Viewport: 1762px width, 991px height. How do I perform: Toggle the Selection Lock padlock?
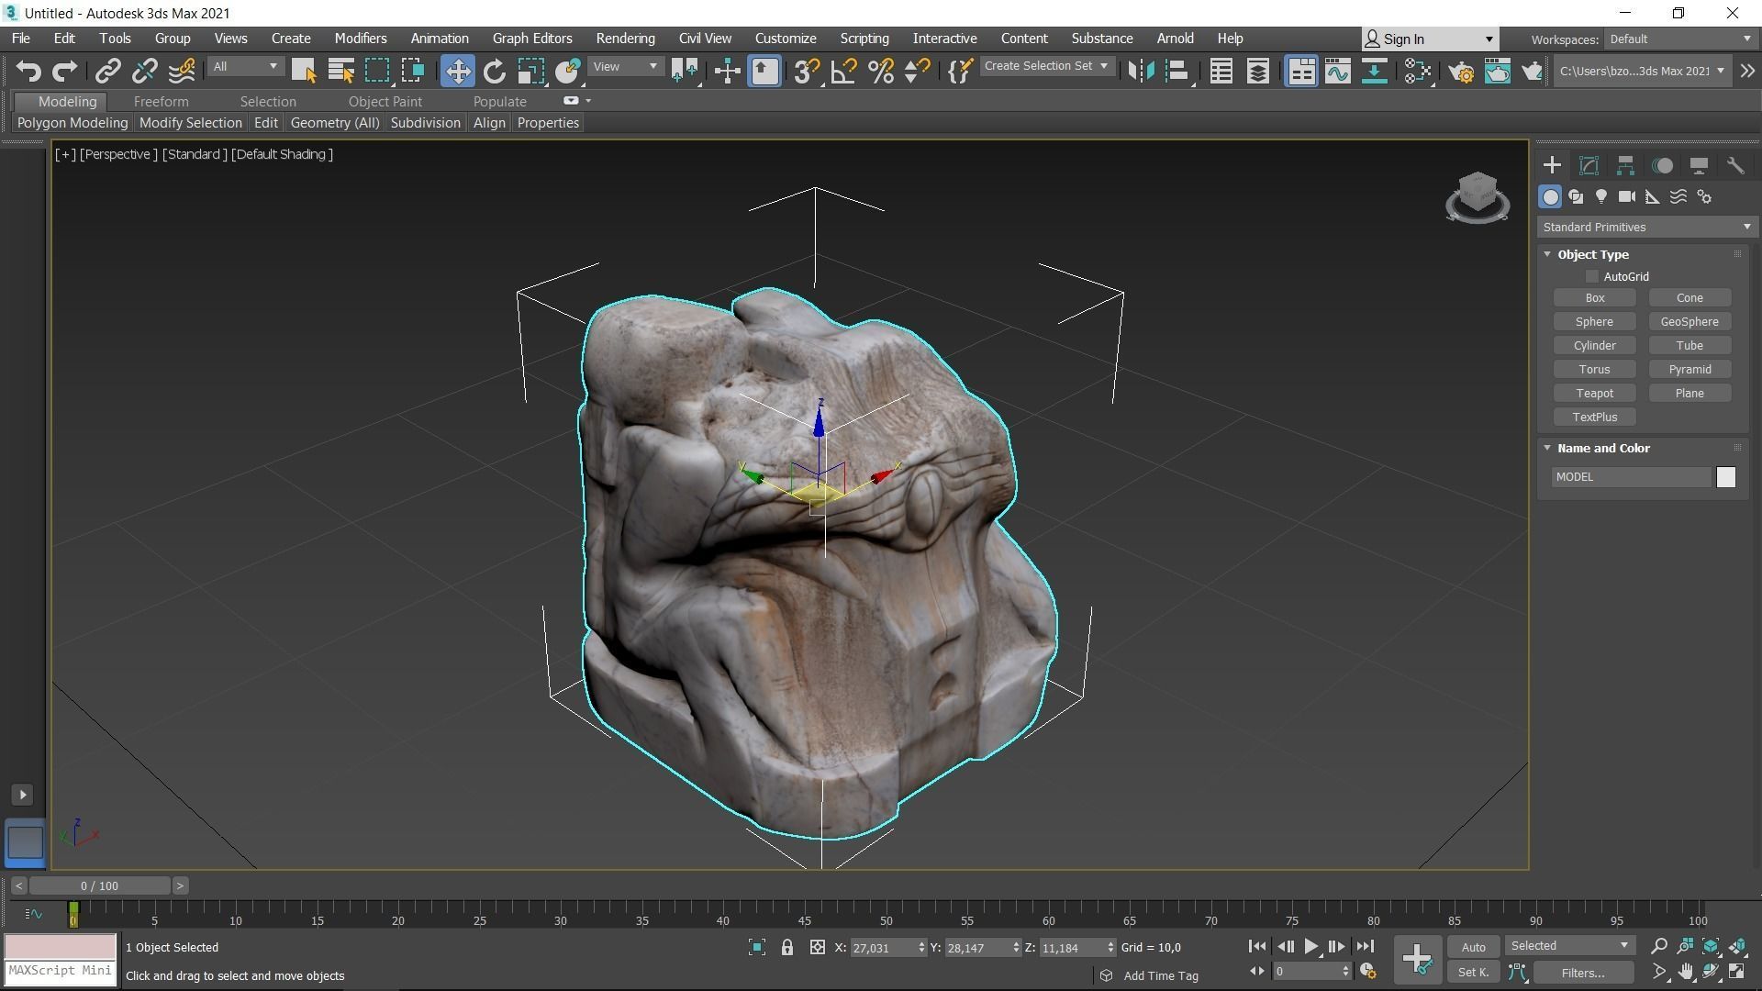(x=786, y=948)
